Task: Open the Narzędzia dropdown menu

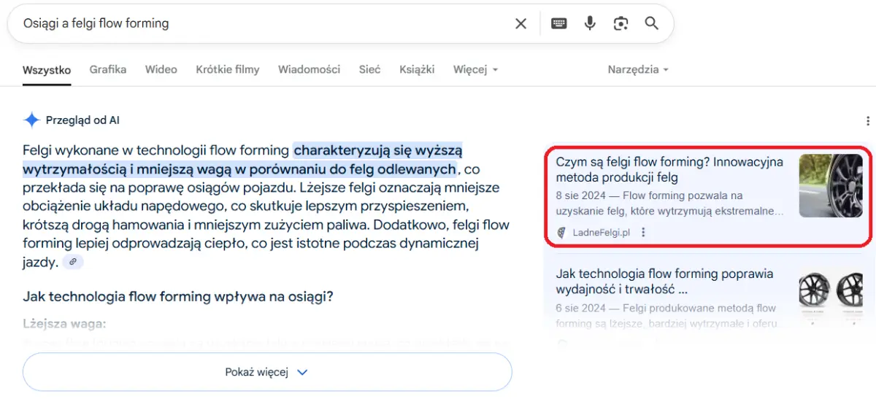Action: pos(638,70)
